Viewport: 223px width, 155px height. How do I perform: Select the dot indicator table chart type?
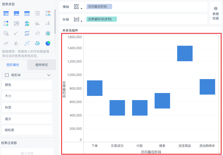pos(6,23)
